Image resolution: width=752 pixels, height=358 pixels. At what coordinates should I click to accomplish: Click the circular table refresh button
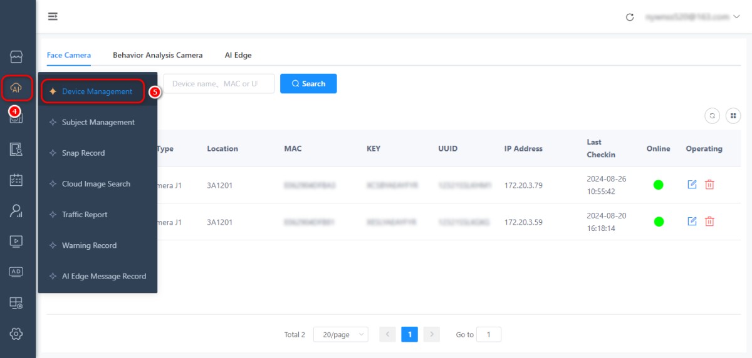712,116
